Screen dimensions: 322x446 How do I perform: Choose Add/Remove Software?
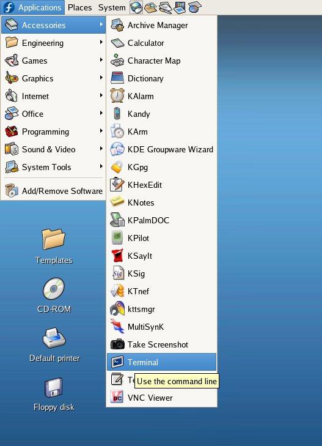53,190
